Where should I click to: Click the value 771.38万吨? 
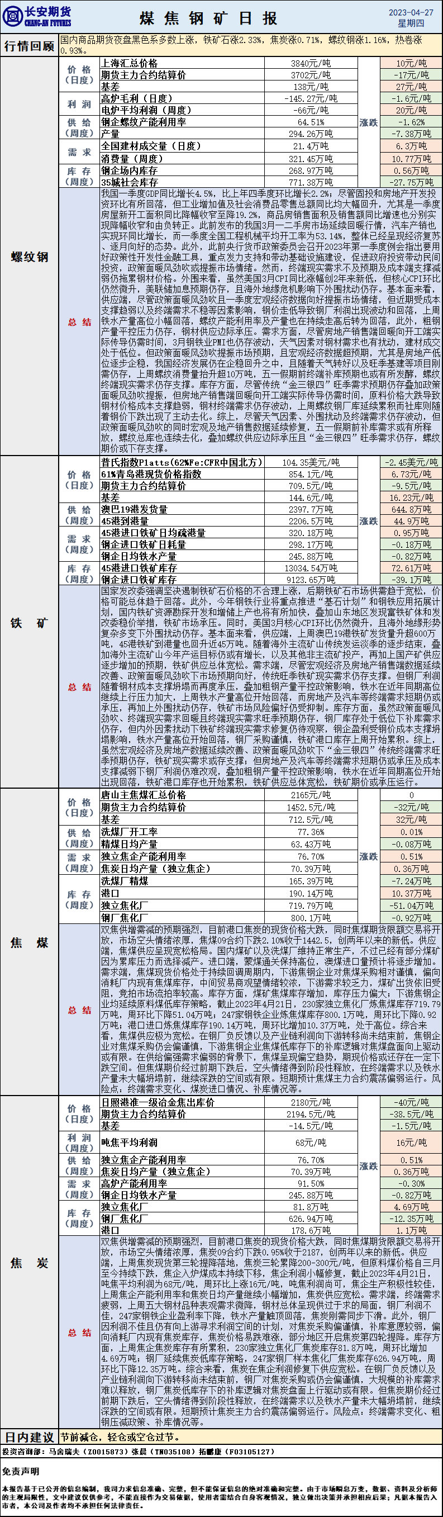point(311,183)
